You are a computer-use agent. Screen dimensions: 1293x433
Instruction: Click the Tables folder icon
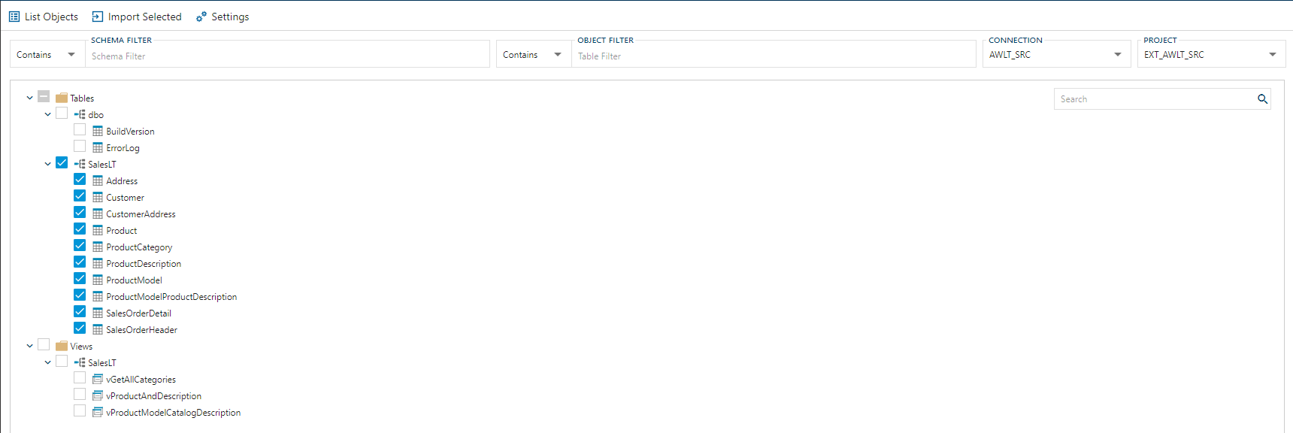[x=62, y=98]
